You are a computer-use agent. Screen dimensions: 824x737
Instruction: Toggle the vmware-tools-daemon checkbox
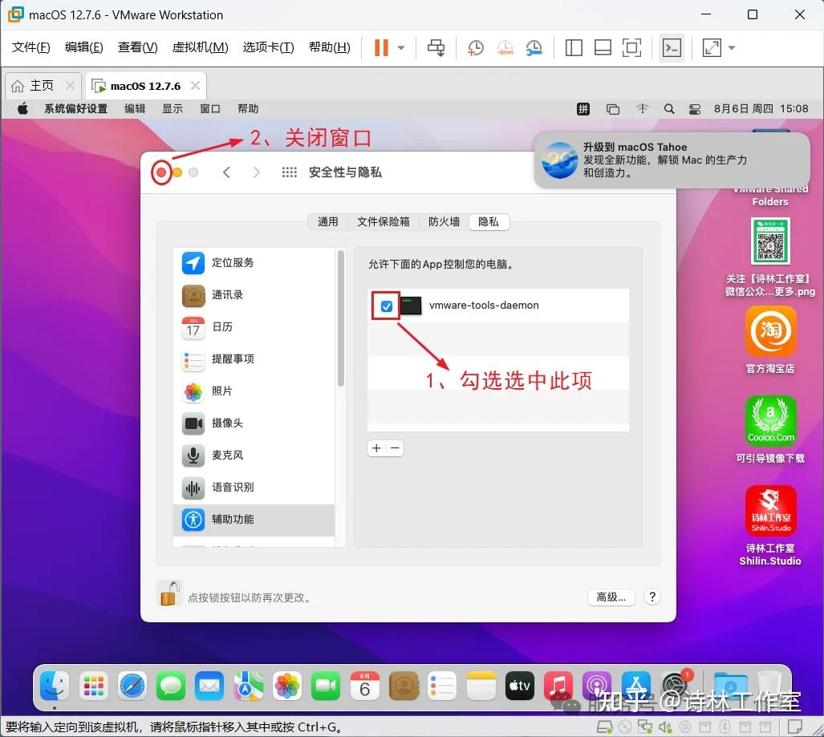(x=386, y=306)
